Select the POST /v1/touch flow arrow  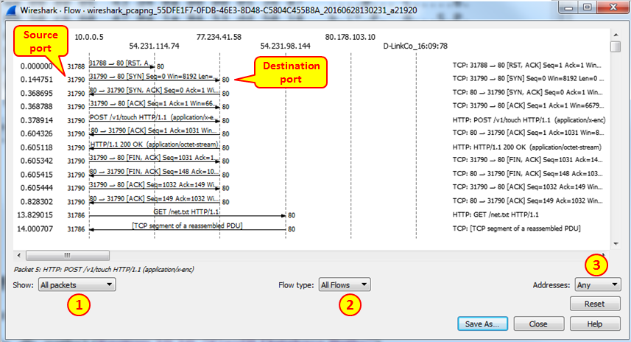155,119
